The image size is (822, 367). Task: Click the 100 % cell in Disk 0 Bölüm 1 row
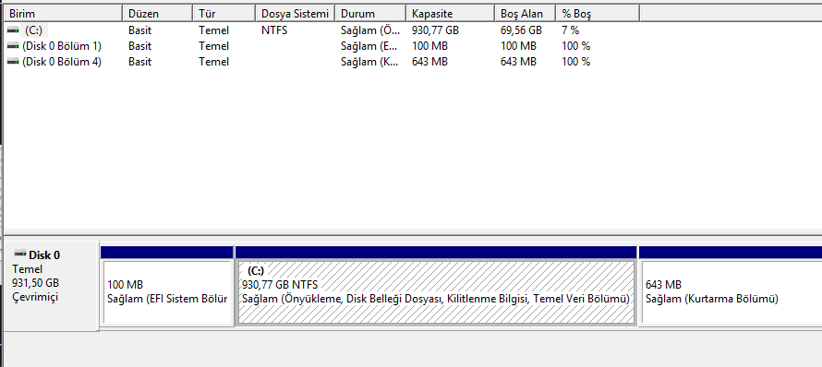coord(575,46)
